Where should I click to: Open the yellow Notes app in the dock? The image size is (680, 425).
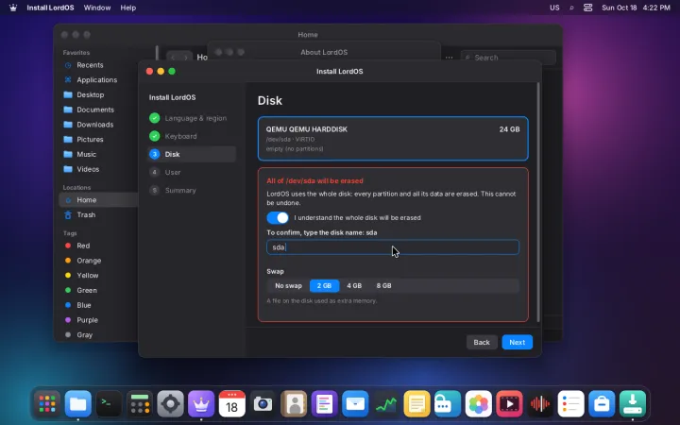click(x=416, y=404)
